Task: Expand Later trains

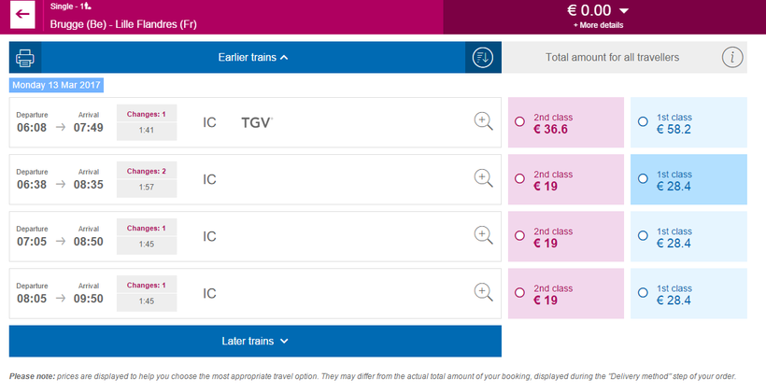Action: (x=255, y=341)
